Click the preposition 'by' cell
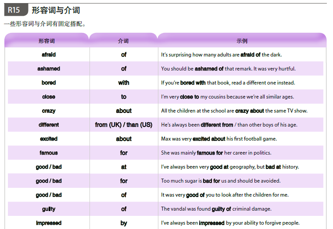The height and width of the screenshot is (229, 333). 124,223
